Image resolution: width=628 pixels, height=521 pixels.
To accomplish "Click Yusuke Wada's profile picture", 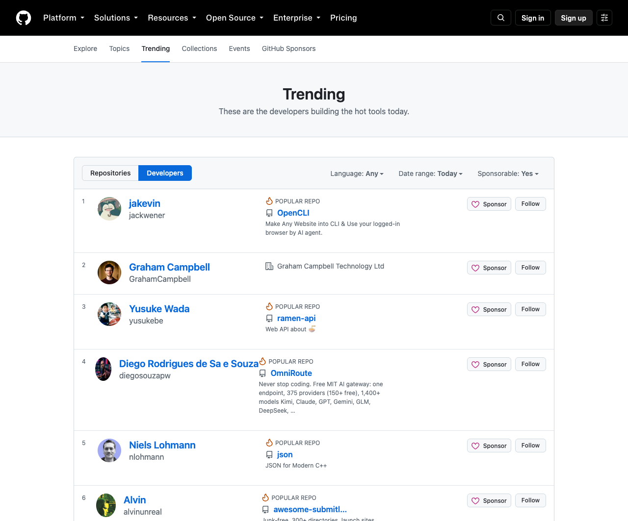I will click(109, 314).
